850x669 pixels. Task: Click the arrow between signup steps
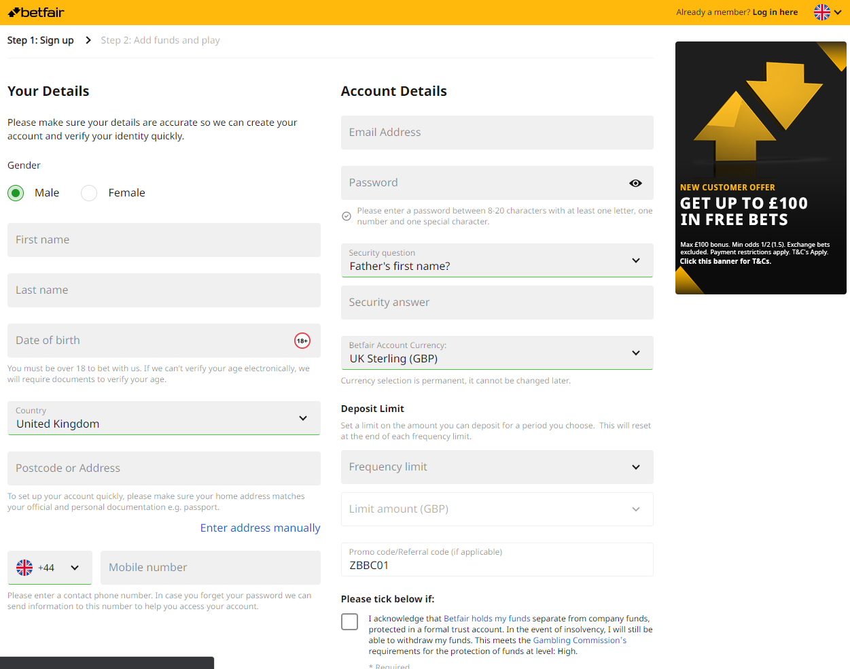point(88,40)
